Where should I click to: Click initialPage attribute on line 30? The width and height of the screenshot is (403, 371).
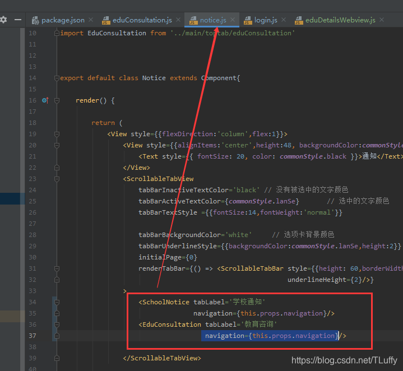160,257
